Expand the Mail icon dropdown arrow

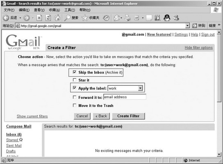tap(121, 18)
